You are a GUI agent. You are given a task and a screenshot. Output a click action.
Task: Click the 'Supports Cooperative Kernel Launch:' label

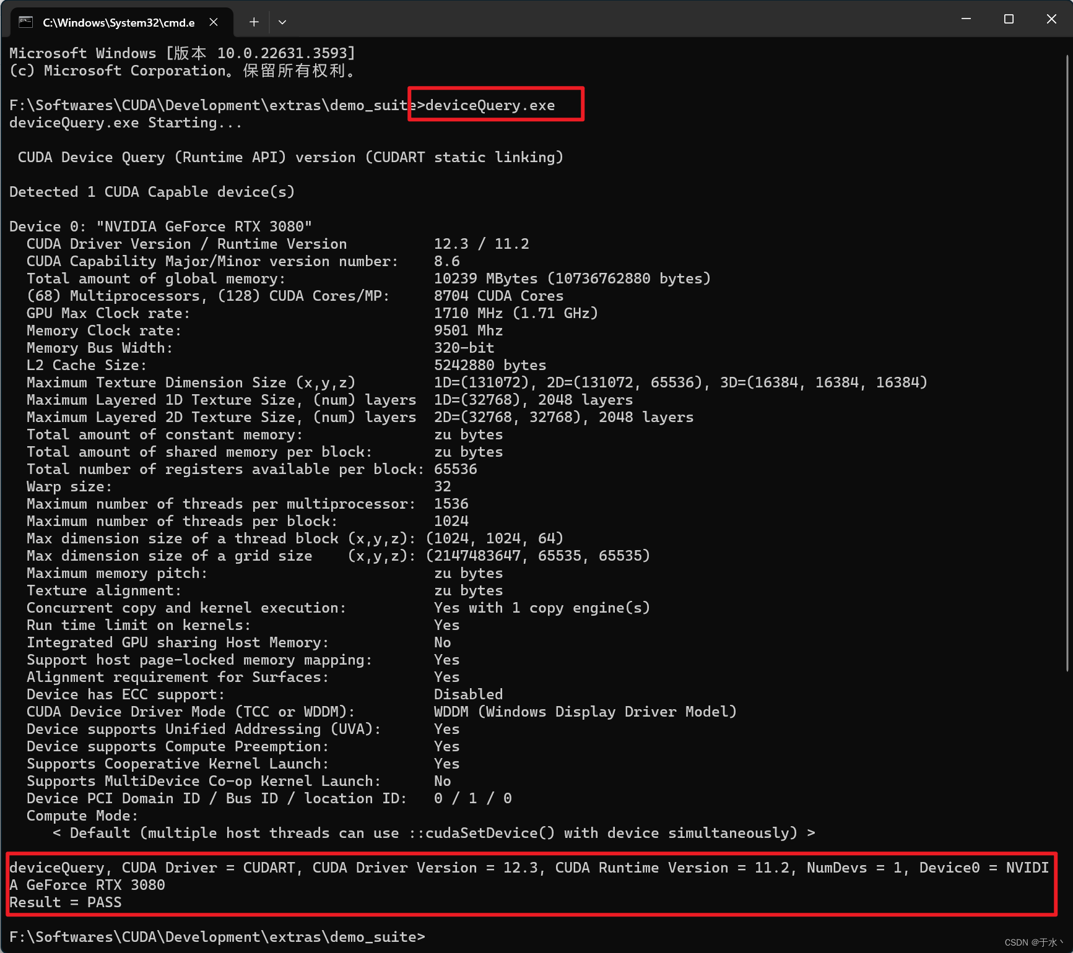pyautogui.click(x=178, y=764)
